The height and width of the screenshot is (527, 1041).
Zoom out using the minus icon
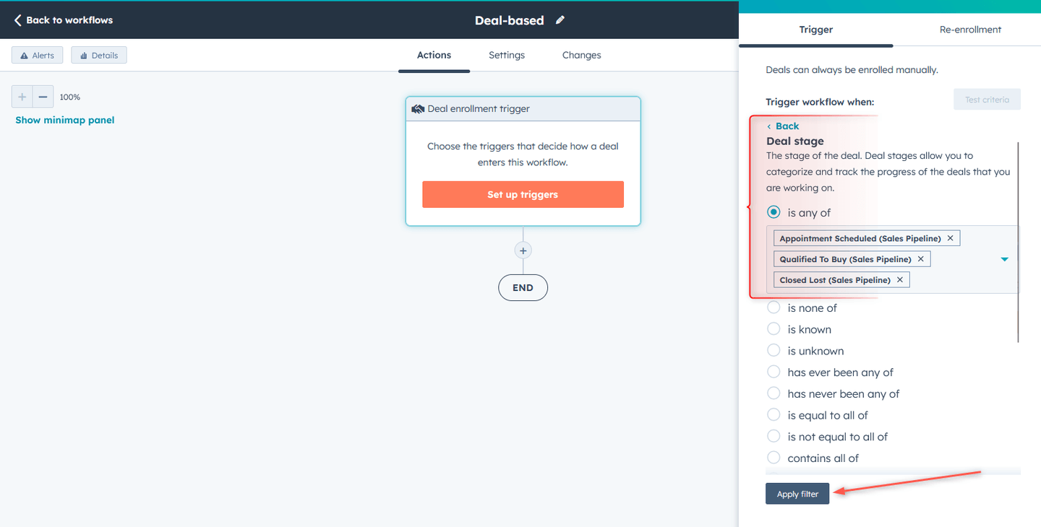click(43, 96)
